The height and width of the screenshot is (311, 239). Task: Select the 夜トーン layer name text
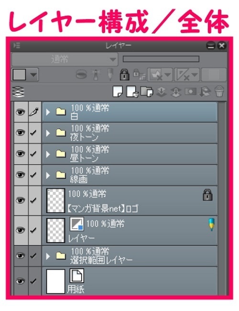coord(84,137)
